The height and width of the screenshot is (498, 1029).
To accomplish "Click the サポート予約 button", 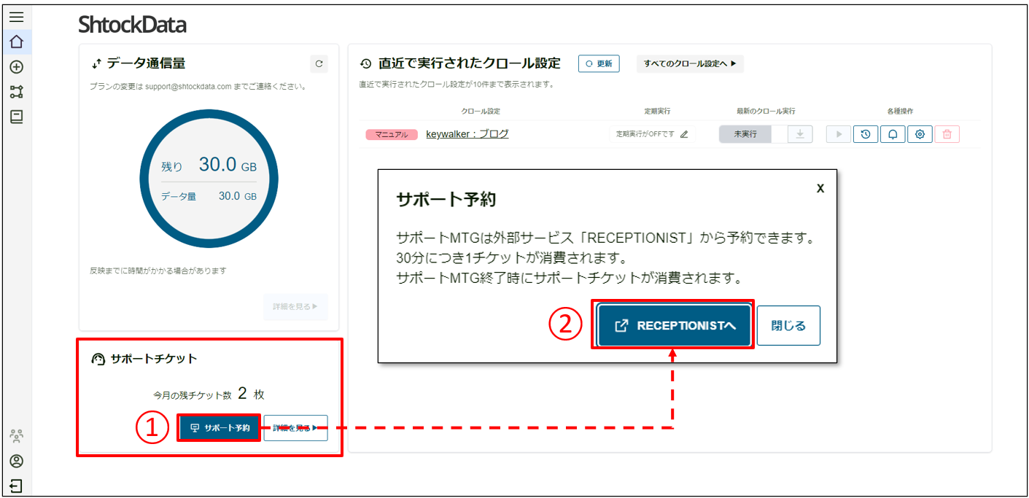I will point(220,428).
